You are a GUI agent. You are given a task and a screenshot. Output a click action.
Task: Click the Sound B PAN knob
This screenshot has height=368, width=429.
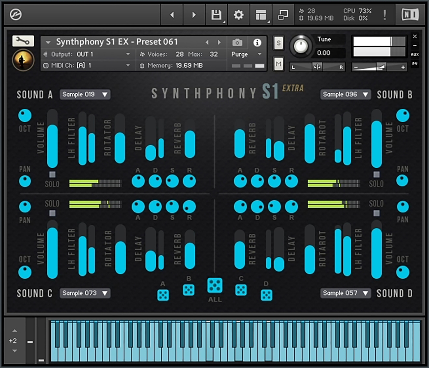click(x=402, y=181)
